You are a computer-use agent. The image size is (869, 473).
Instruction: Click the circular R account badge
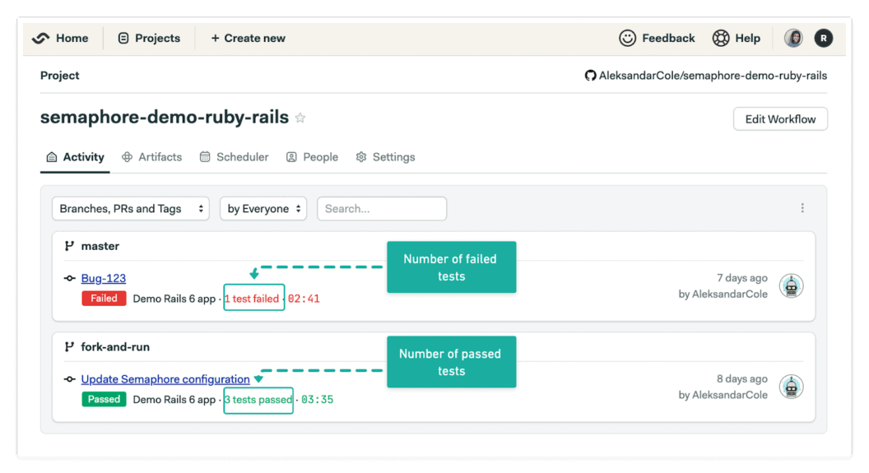pos(823,38)
